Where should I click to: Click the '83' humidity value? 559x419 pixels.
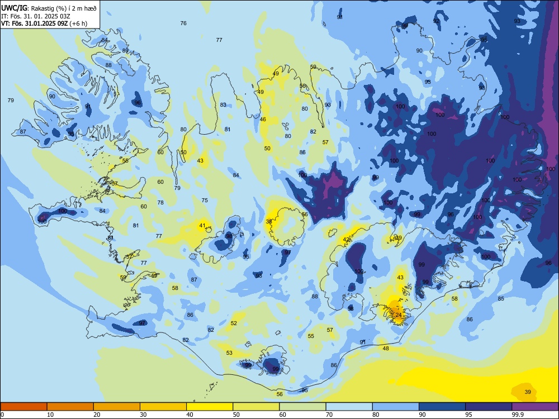223,105
